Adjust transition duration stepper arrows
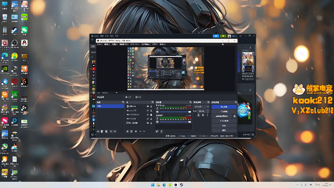The height and width of the screenshot is (188, 334). [207, 111]
